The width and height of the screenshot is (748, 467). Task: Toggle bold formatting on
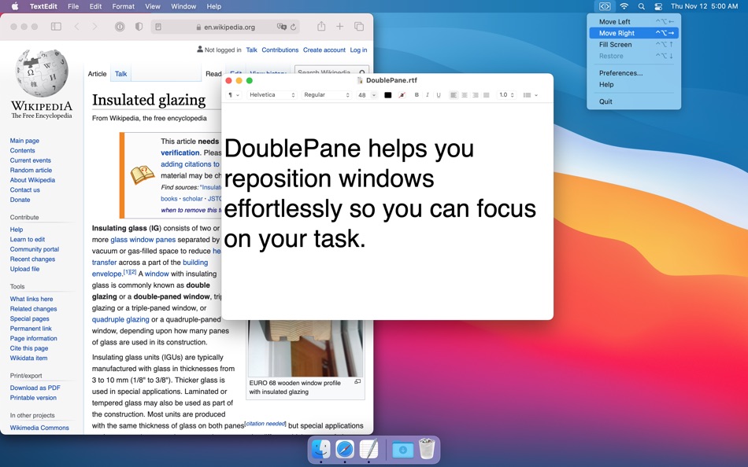pyautogui.click(x=417, y=95)
